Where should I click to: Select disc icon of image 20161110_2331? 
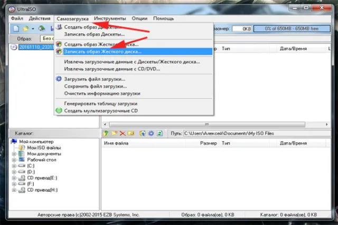pyautogui.click(x=14, y=47)
